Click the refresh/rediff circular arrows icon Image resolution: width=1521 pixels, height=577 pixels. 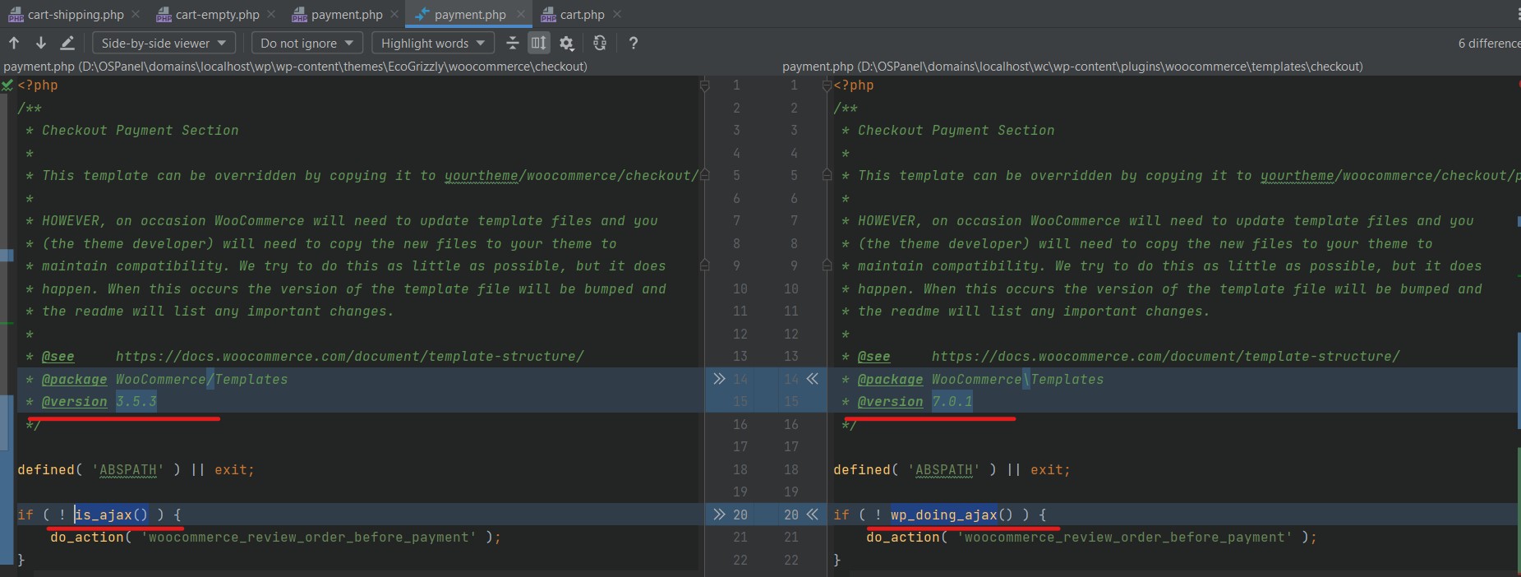click(600, 43)
